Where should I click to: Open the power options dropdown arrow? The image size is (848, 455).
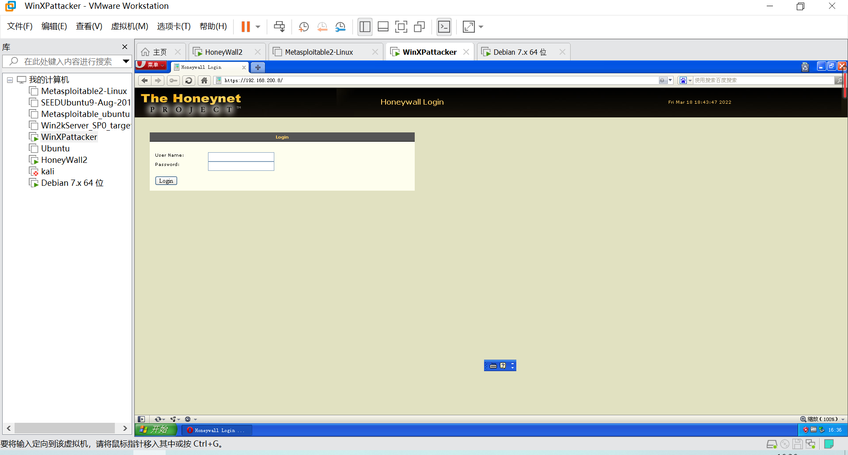258,27
